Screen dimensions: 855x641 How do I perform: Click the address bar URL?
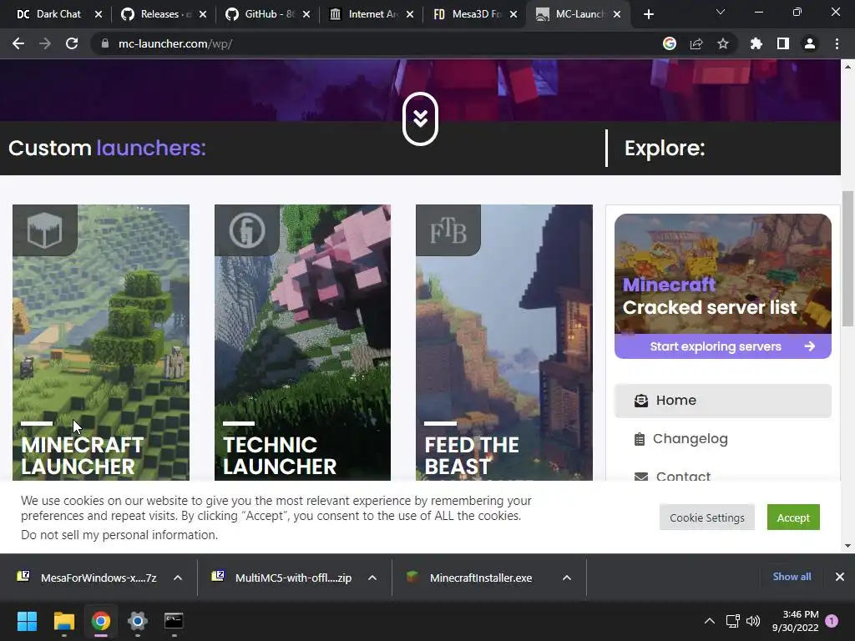[x=175, y=43]
